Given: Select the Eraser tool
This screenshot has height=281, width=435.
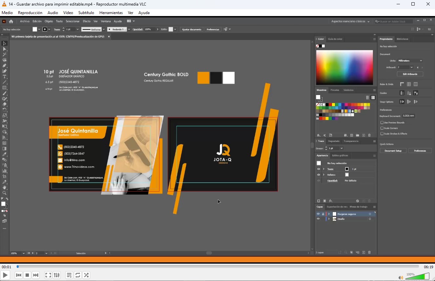Looking at the screenshot, I should click(x=5, y=104).
